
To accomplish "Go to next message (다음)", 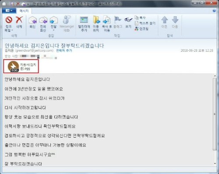I will (x=175, y=22).
